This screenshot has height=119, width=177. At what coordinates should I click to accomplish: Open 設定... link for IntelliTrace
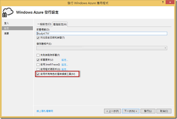[x=65, y=65]
